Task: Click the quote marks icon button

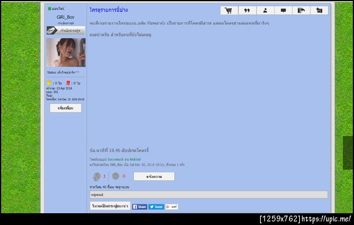Action: pyautogui.click(x=247, y=11)
